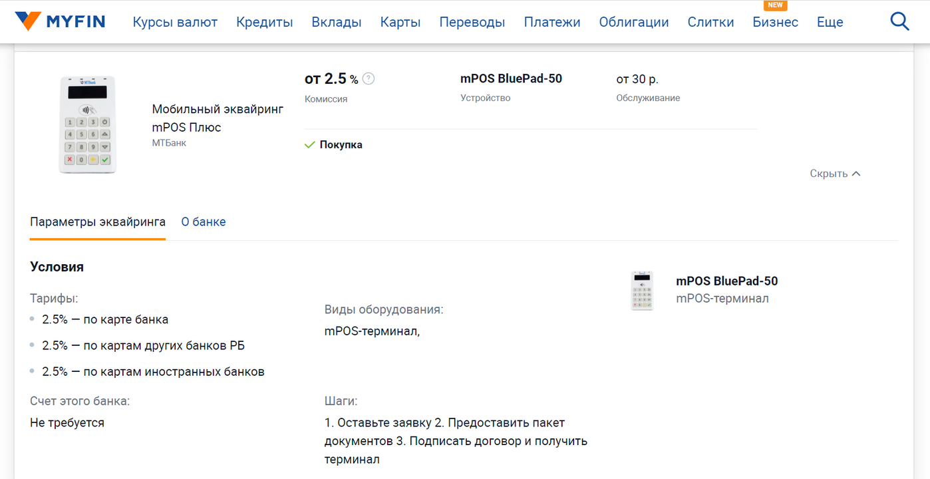Go to Вклады section

[337, 22]
